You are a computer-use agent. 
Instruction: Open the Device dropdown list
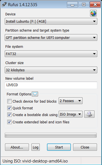tap(51, 21)
